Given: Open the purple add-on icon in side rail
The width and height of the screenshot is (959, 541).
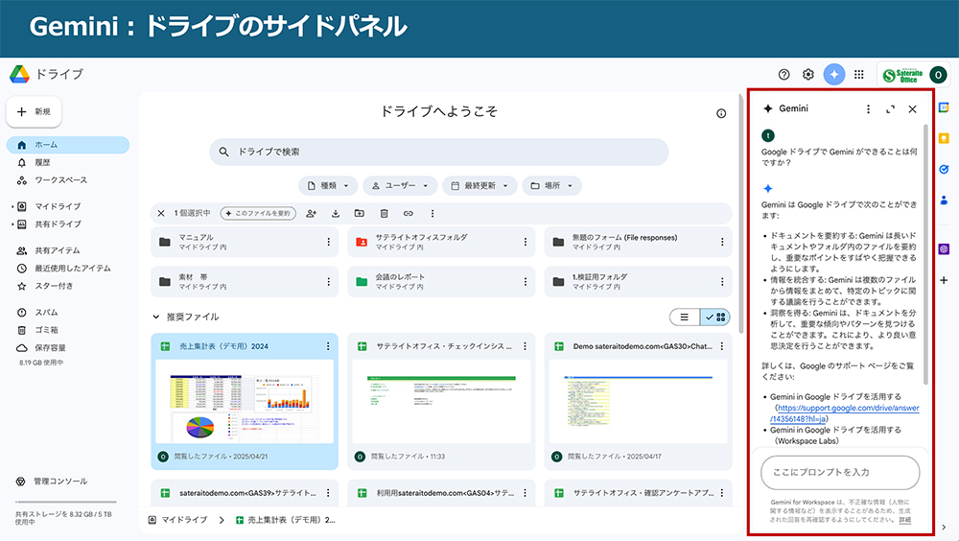Looking at the screenshot, I should tap(944, 249).
